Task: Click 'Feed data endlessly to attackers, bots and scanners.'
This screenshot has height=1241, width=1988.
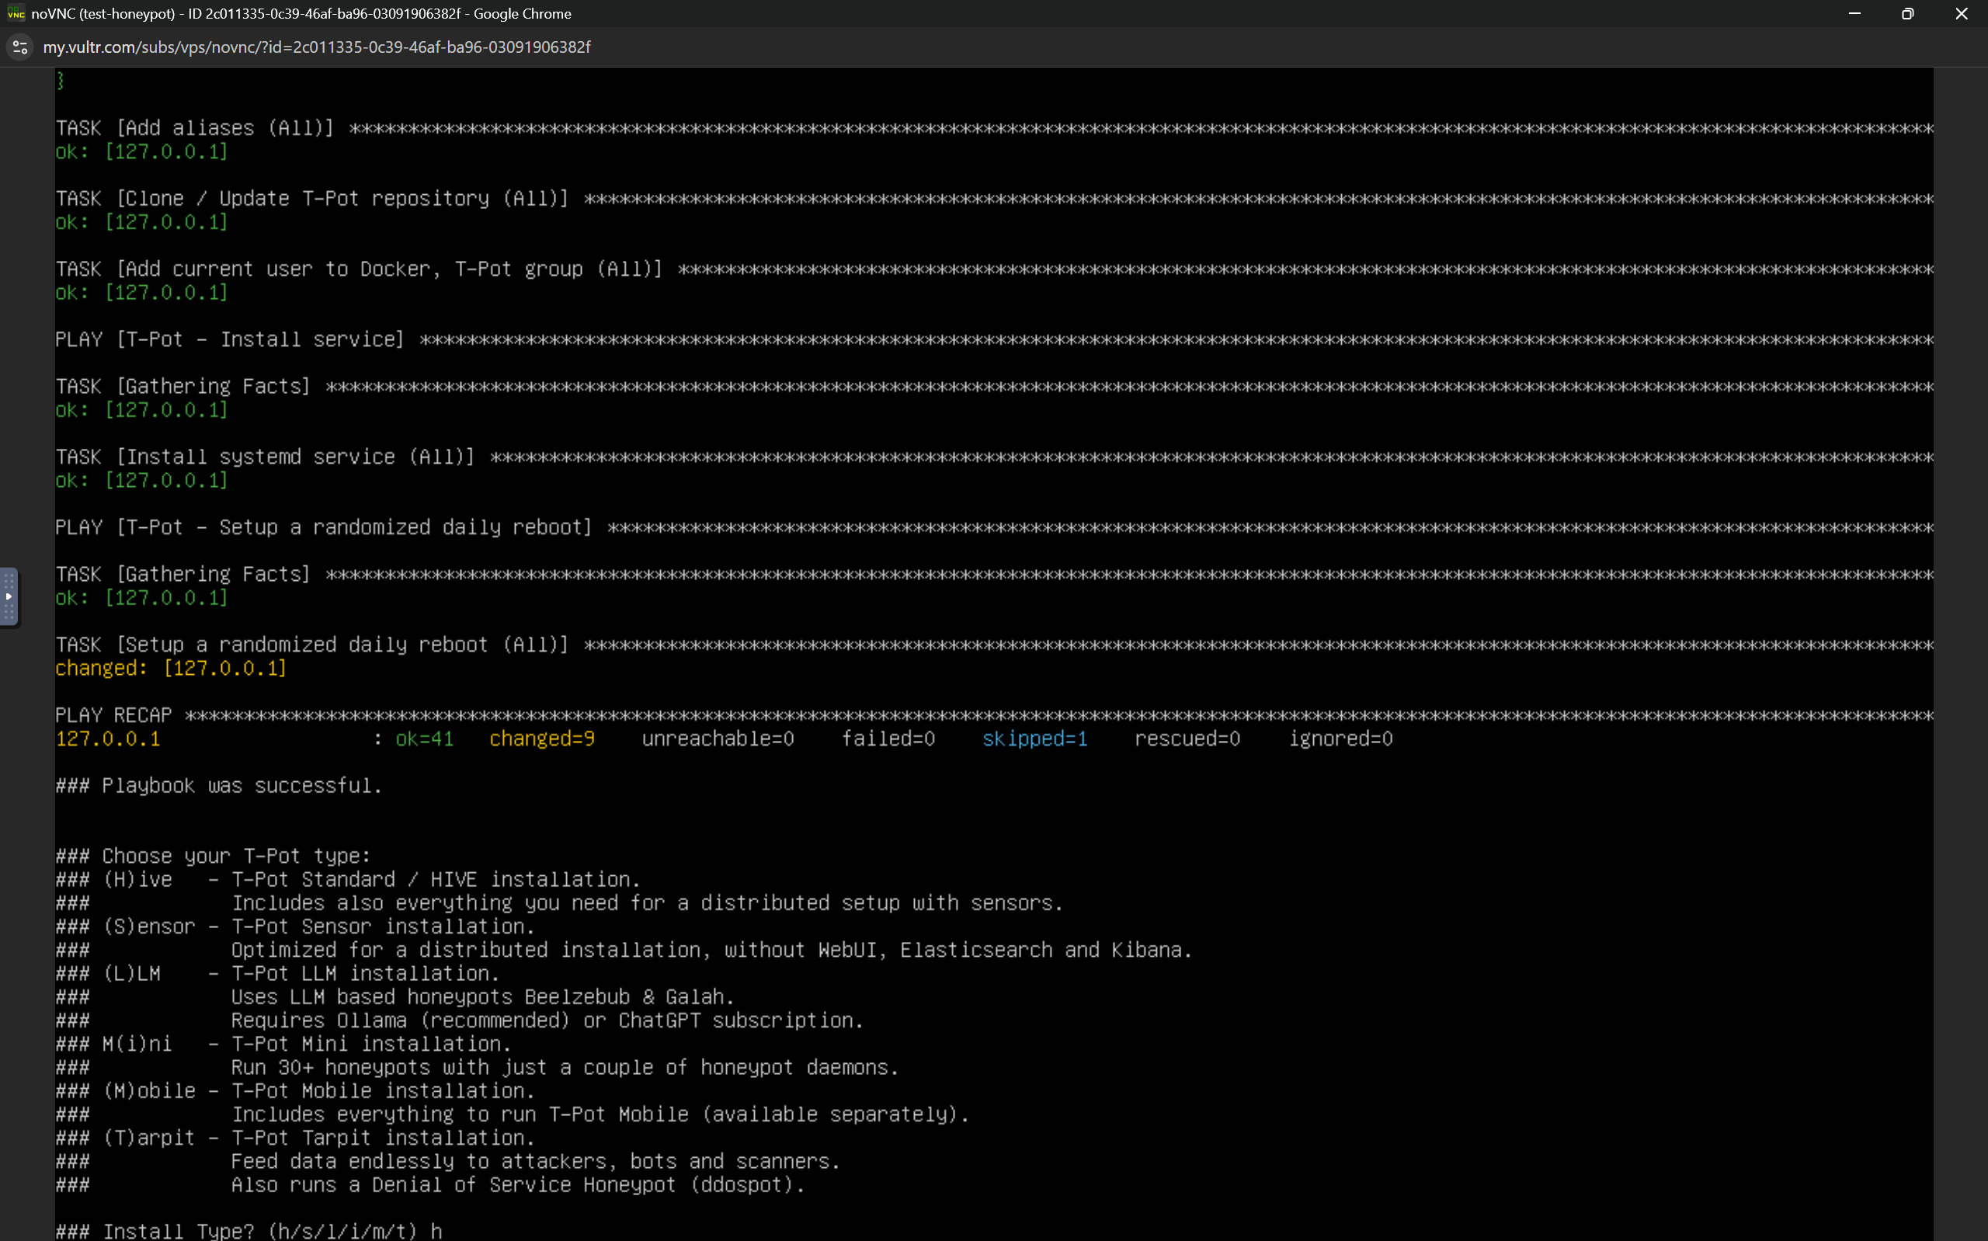Action: pos(536,1161)
